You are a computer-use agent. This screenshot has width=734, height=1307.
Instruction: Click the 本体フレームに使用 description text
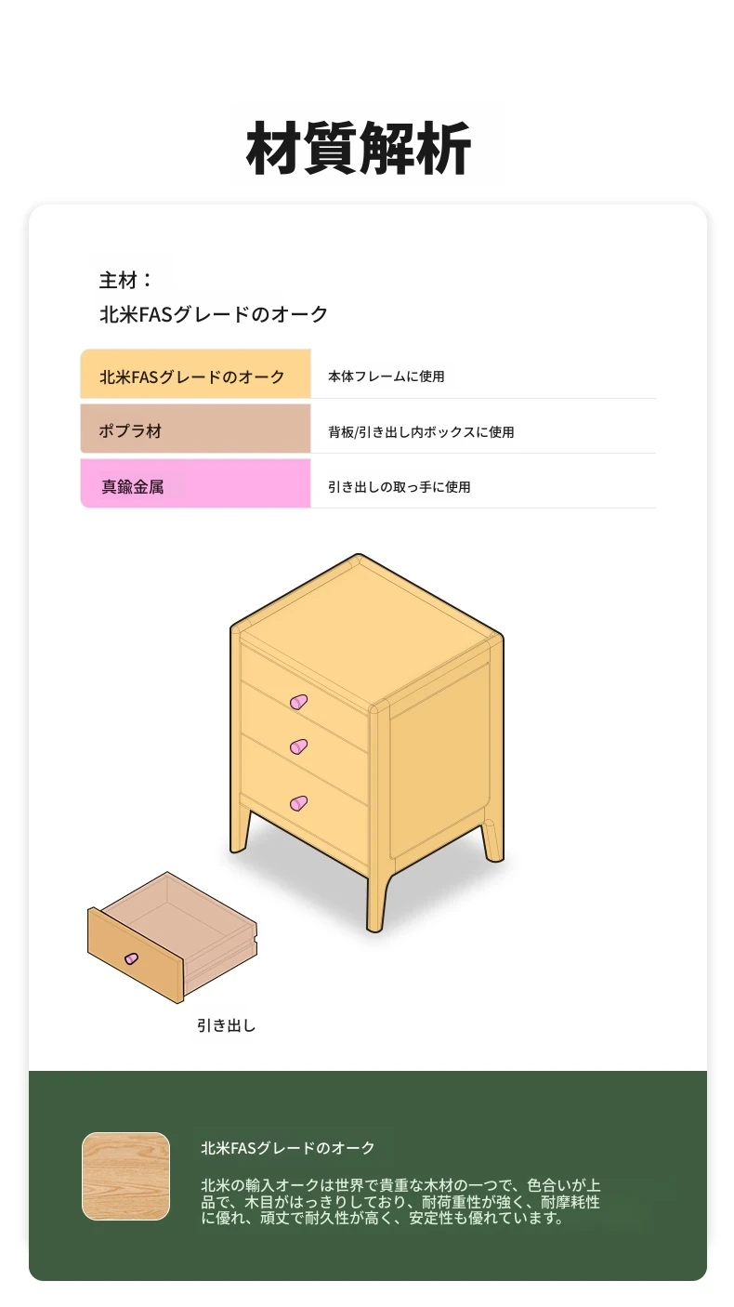tap(387, 376)
